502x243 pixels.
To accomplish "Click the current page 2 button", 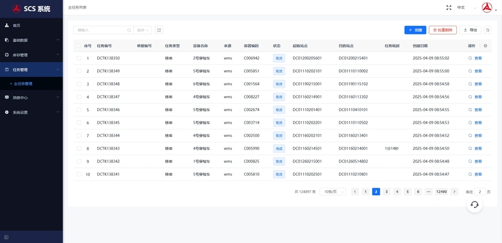I will coord(376,192).
